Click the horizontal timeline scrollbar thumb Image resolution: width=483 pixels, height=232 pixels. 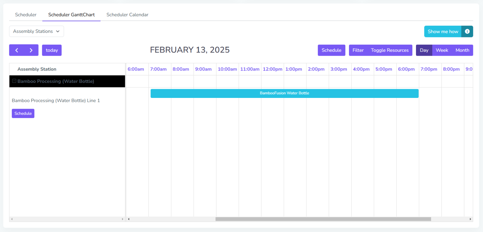323,219
